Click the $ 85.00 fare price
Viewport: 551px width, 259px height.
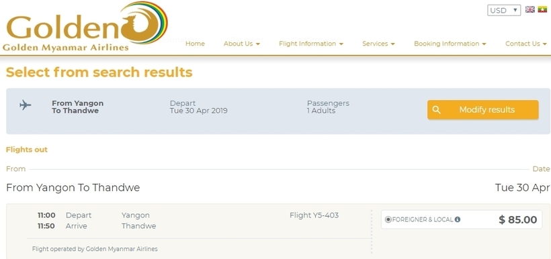tap(518, 219)
